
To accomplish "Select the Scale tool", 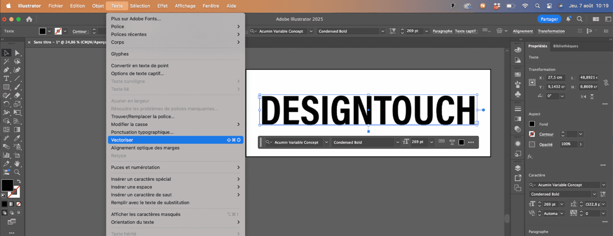I will 17,104.
